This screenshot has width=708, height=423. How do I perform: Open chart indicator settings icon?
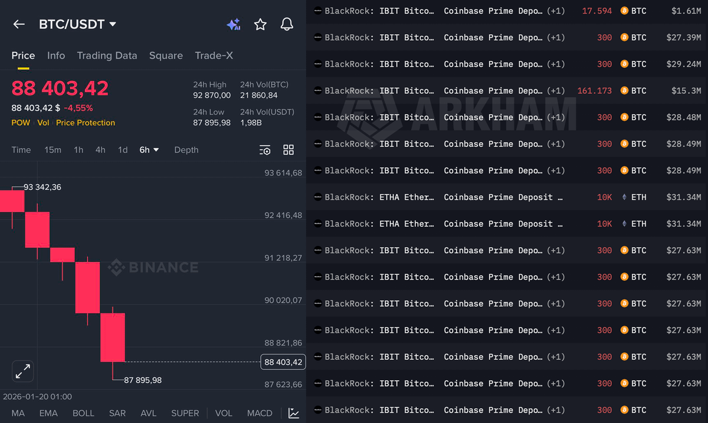pyautogui.click(x=265, y=150)
